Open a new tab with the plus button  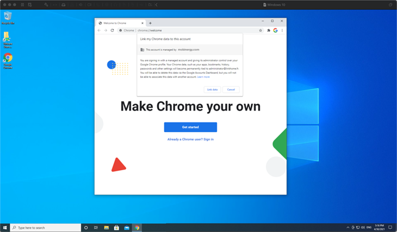pos(150,23)
